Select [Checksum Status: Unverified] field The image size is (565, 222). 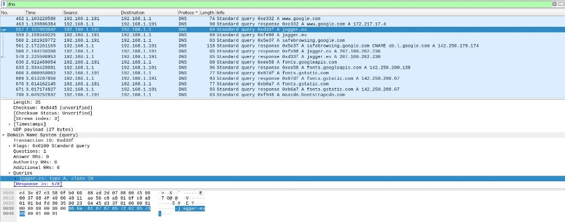pyautogui.click(x=53, y=113)
